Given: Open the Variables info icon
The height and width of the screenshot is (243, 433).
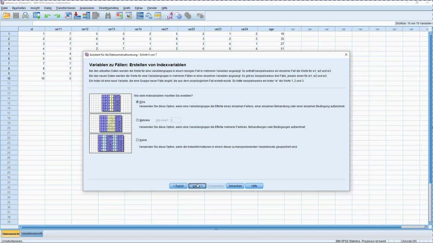Looking at the screenshot, I should tap(86, 16).
